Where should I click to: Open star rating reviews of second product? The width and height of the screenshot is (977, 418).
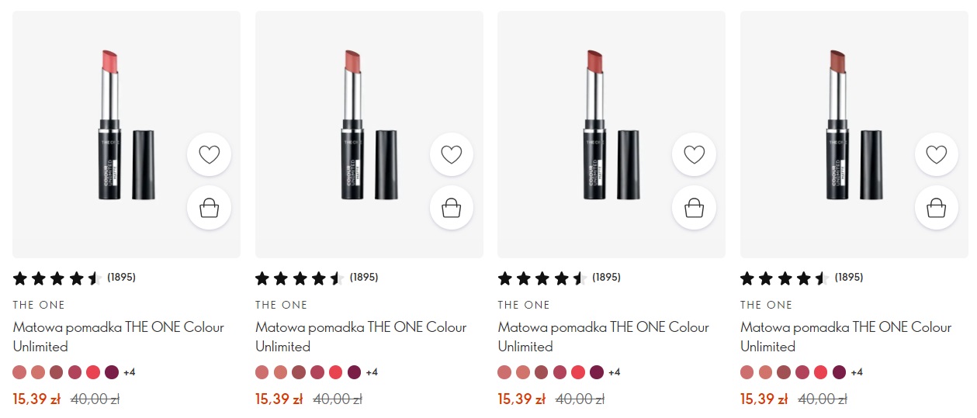click(x=317, y=278)
